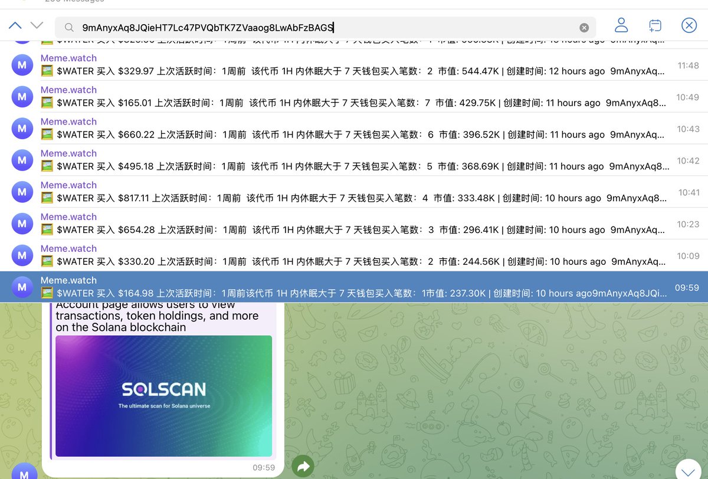708x479 pixels.
Task: Open result with $654.28 WATER purchase
Action: (354, 224)
